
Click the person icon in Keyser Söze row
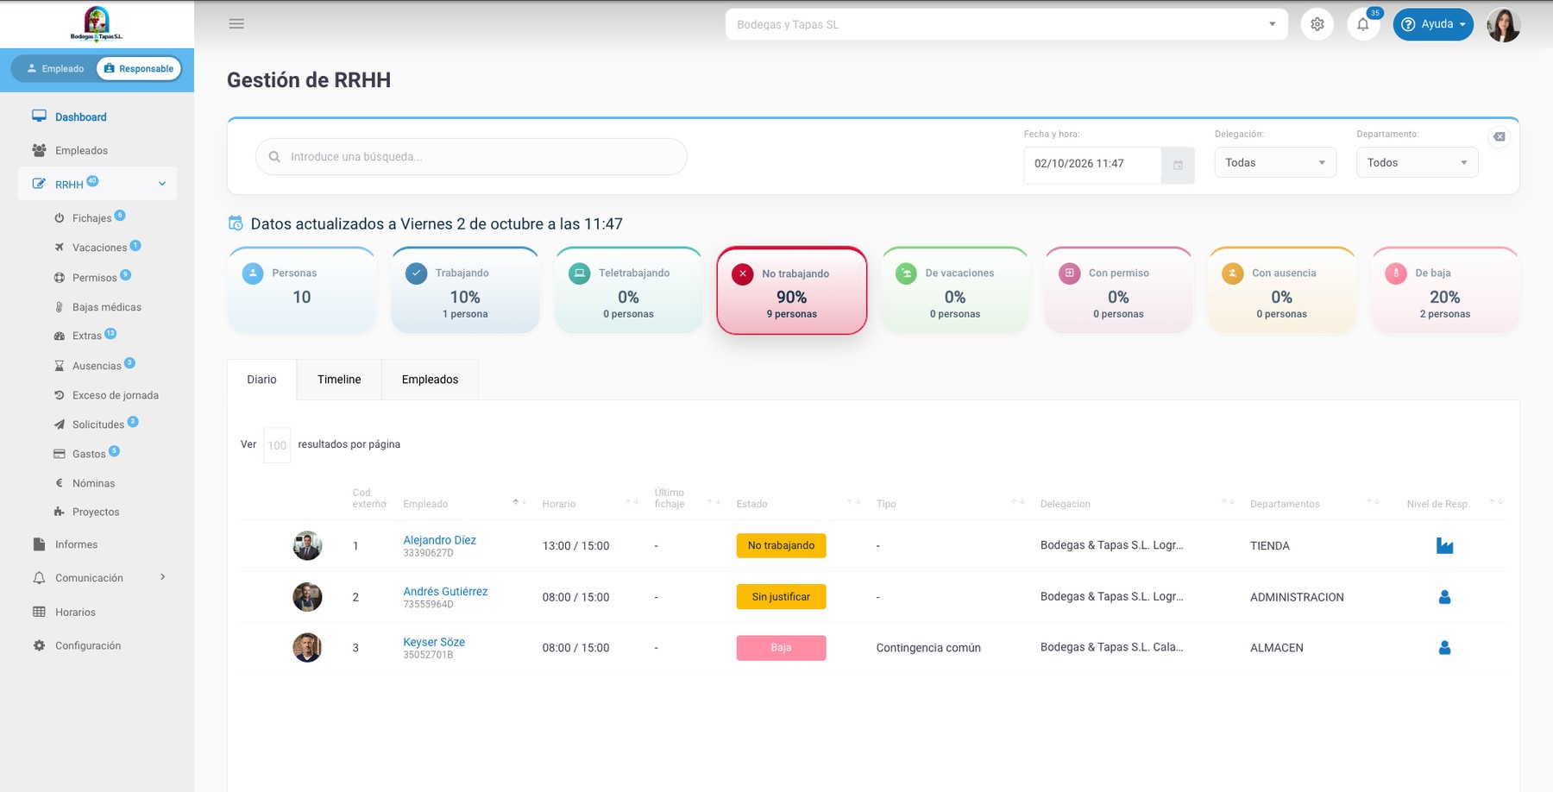click(1444, 648)
